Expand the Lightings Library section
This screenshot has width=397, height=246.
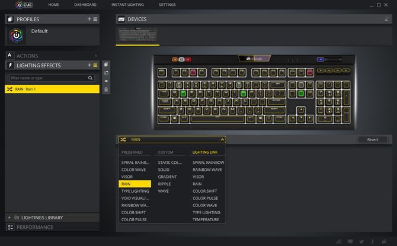tap(9, 218)
